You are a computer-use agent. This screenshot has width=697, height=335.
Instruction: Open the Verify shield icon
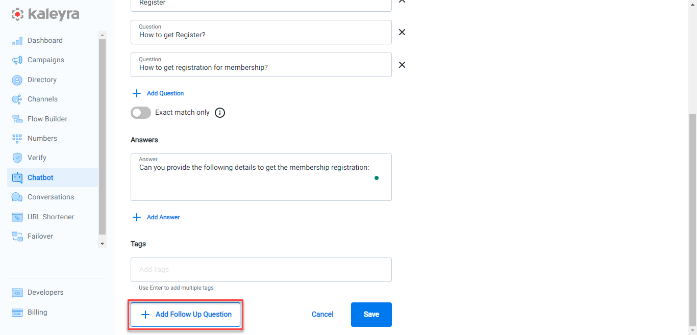point(17,158)
